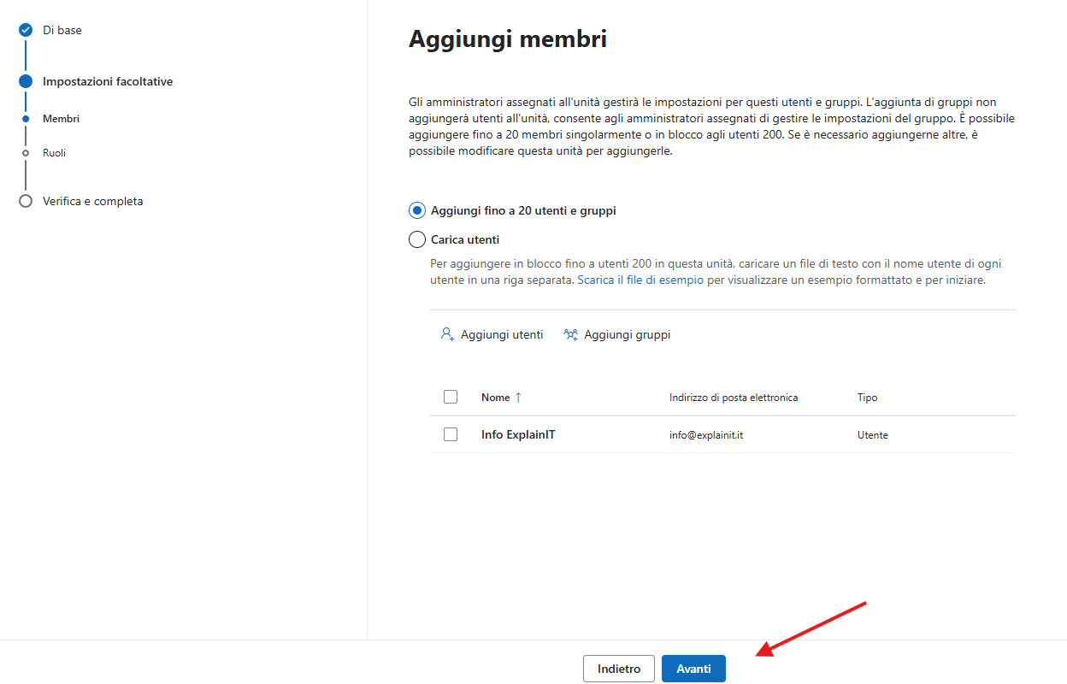The width and height of the screenshot is (1067, 684).
Task: Click the Utente type cell
Action: 873,435
